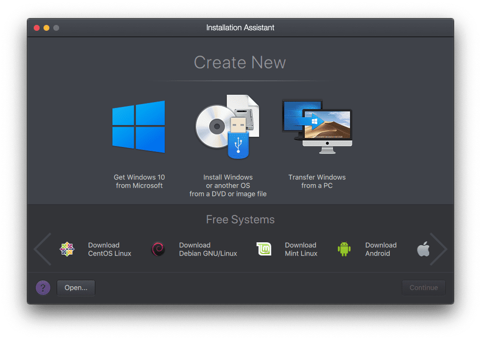Pick the Transfer Windows PC-to-Mac icon
Viewport: 481px width, 340px height.
317,127
